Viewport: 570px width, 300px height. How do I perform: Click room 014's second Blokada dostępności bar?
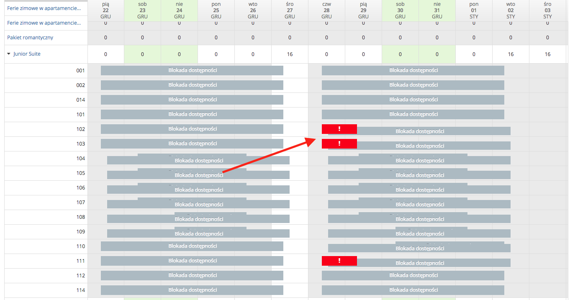[x=413, y=100]
